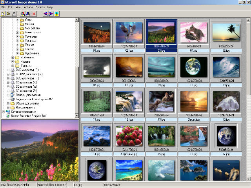Click the printer toolbar icon
The width and height of the screenshot is (251, 188).
point(14,14)
